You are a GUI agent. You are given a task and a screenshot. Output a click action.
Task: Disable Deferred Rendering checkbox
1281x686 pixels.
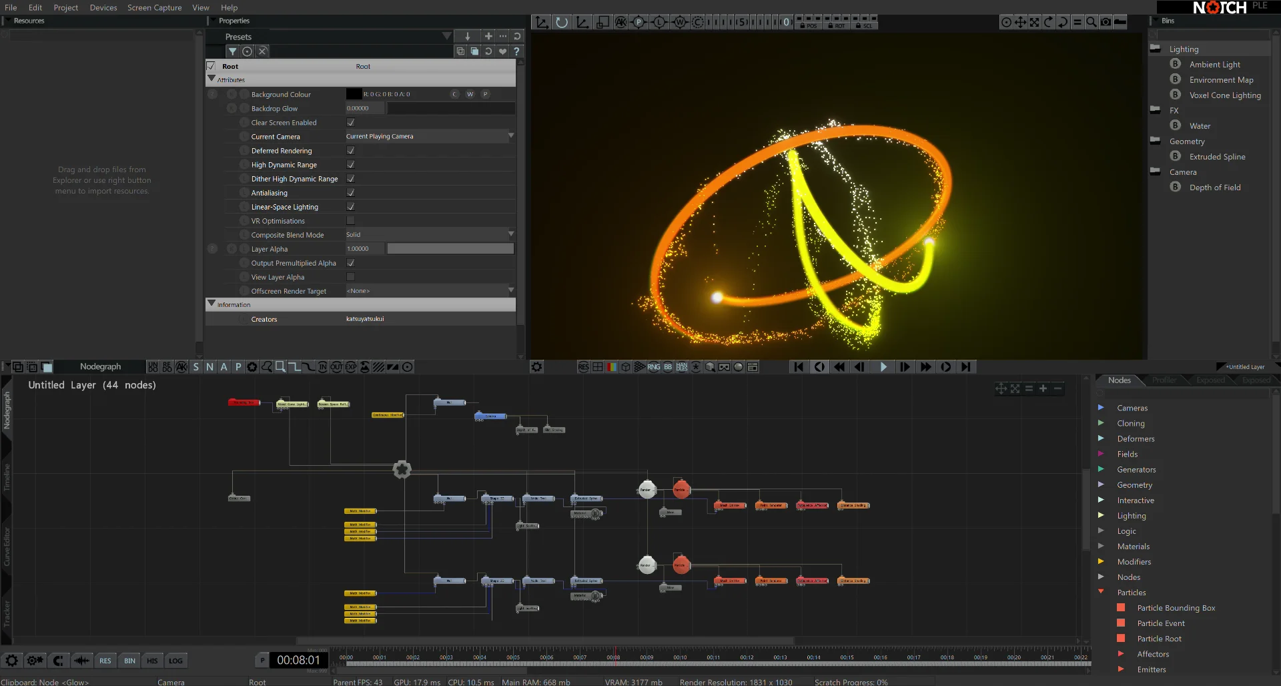[350, 151]
